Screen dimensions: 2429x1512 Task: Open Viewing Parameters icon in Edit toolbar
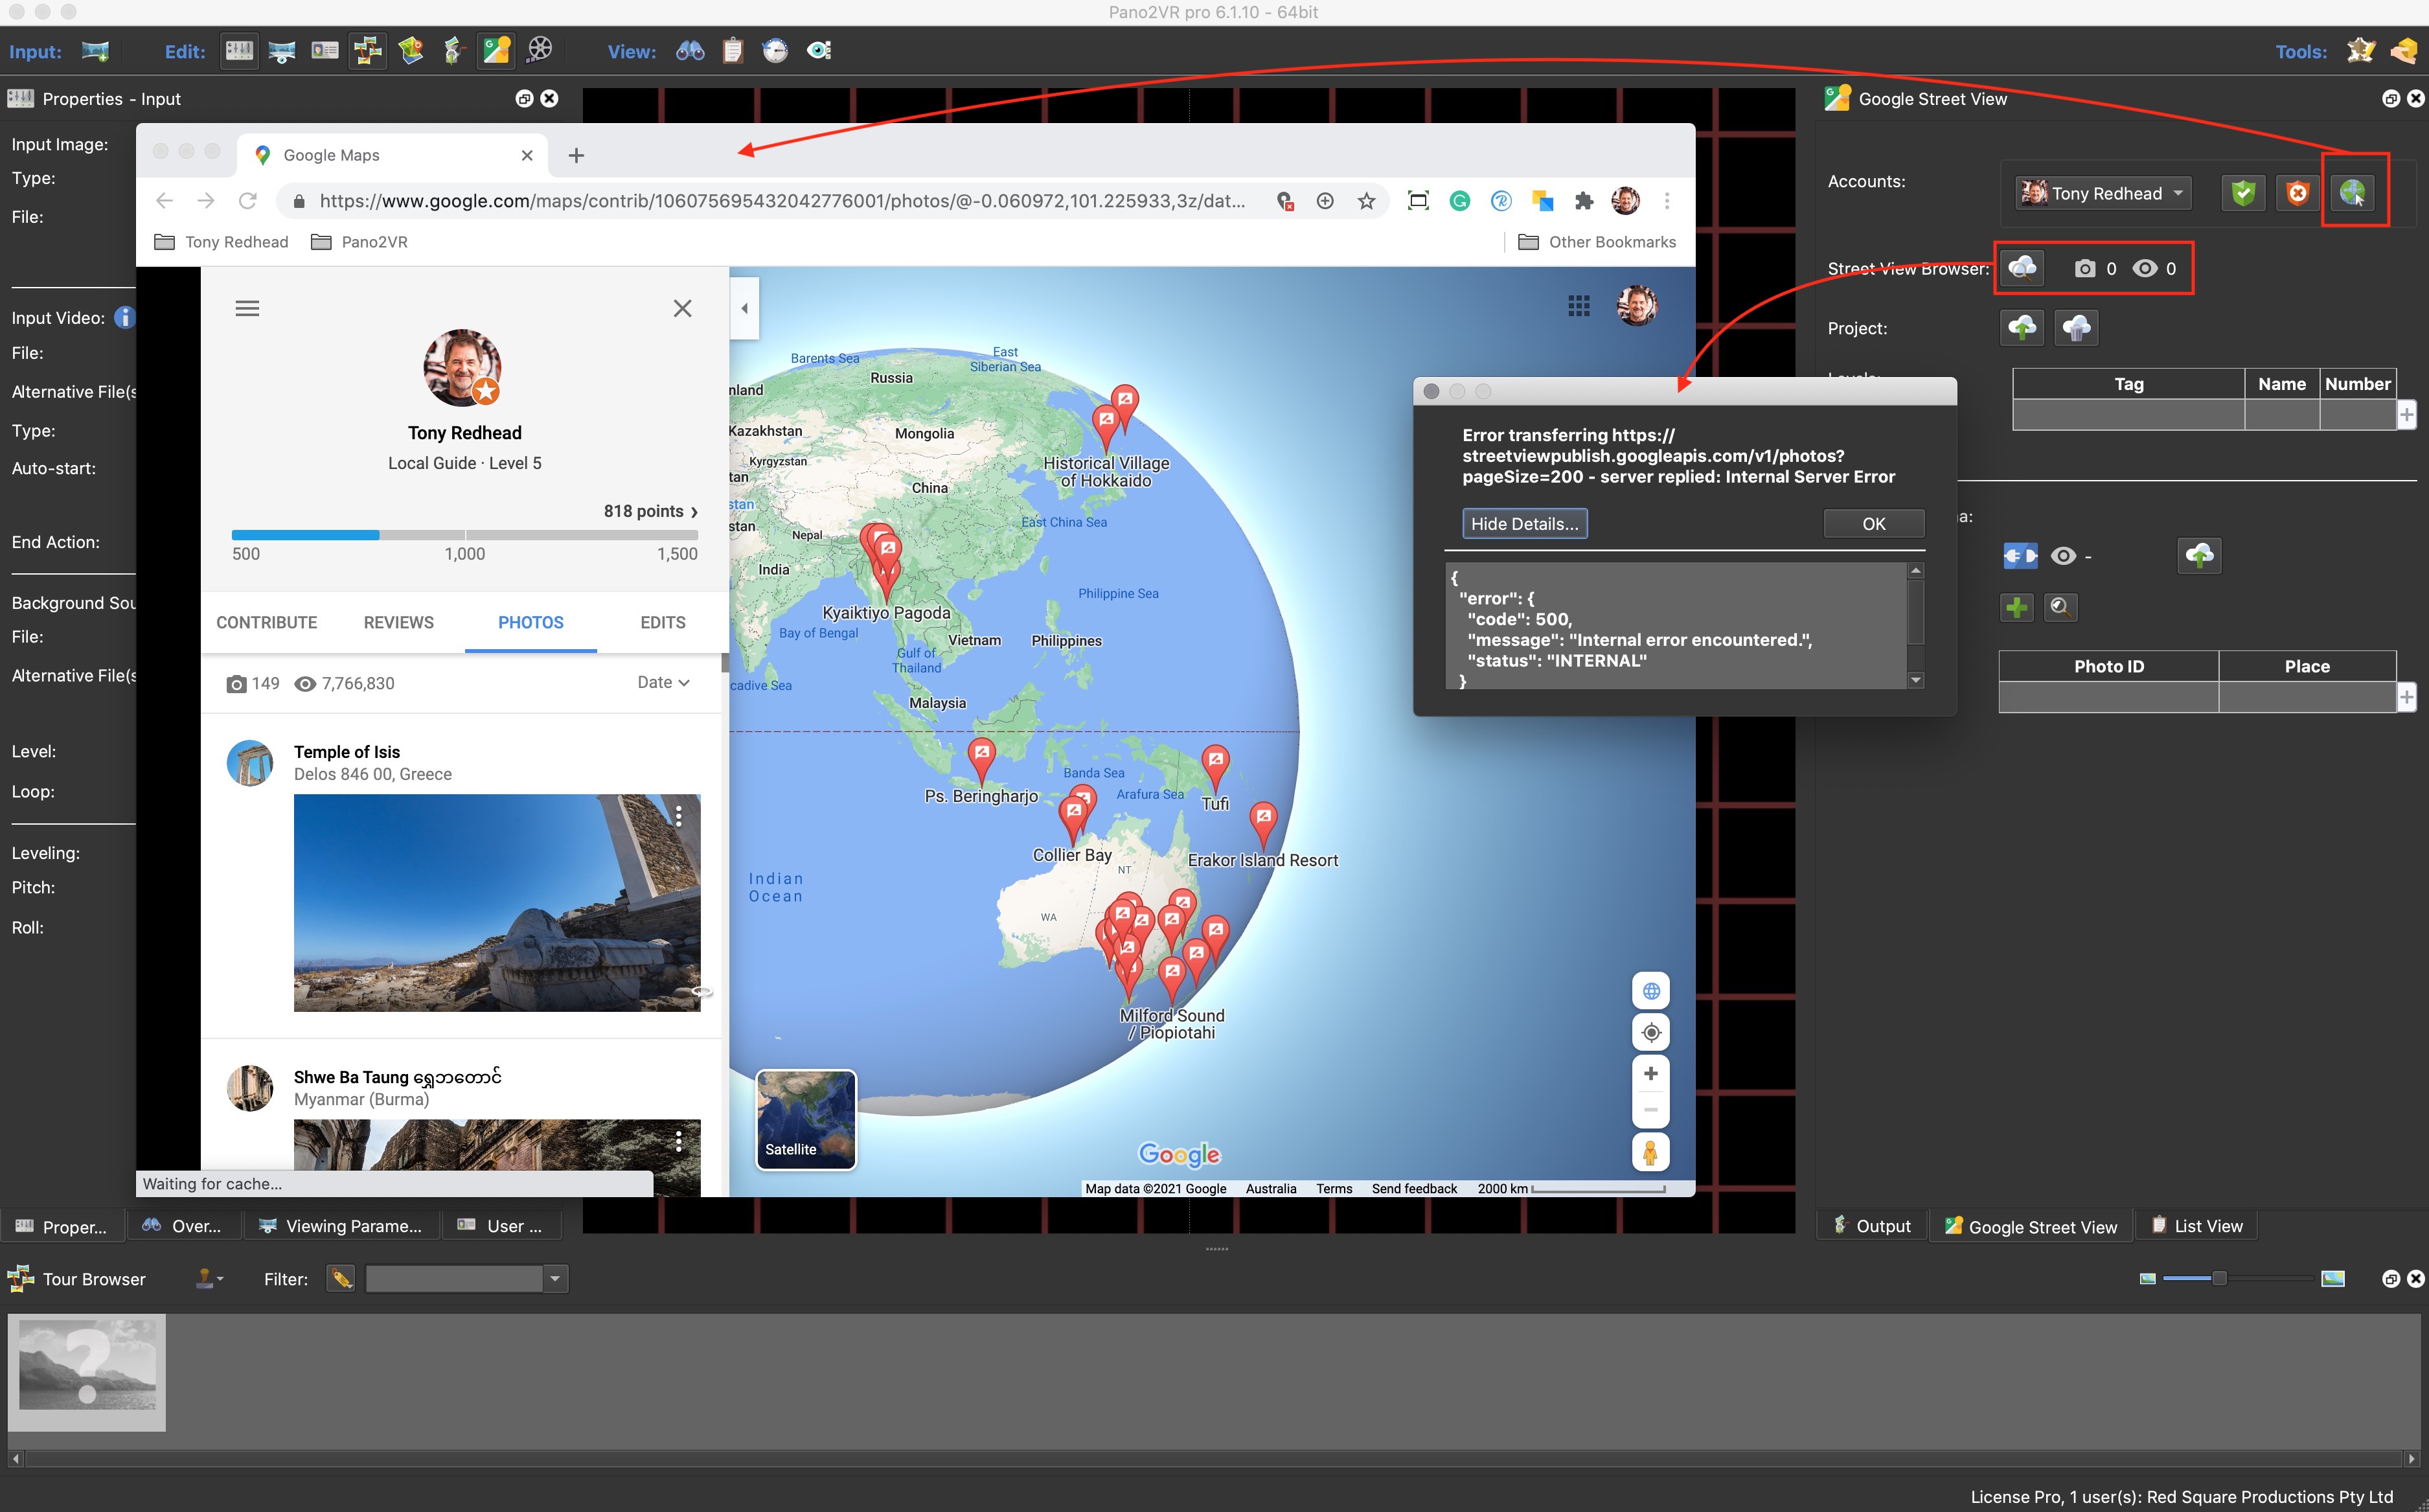pos(282,51)
